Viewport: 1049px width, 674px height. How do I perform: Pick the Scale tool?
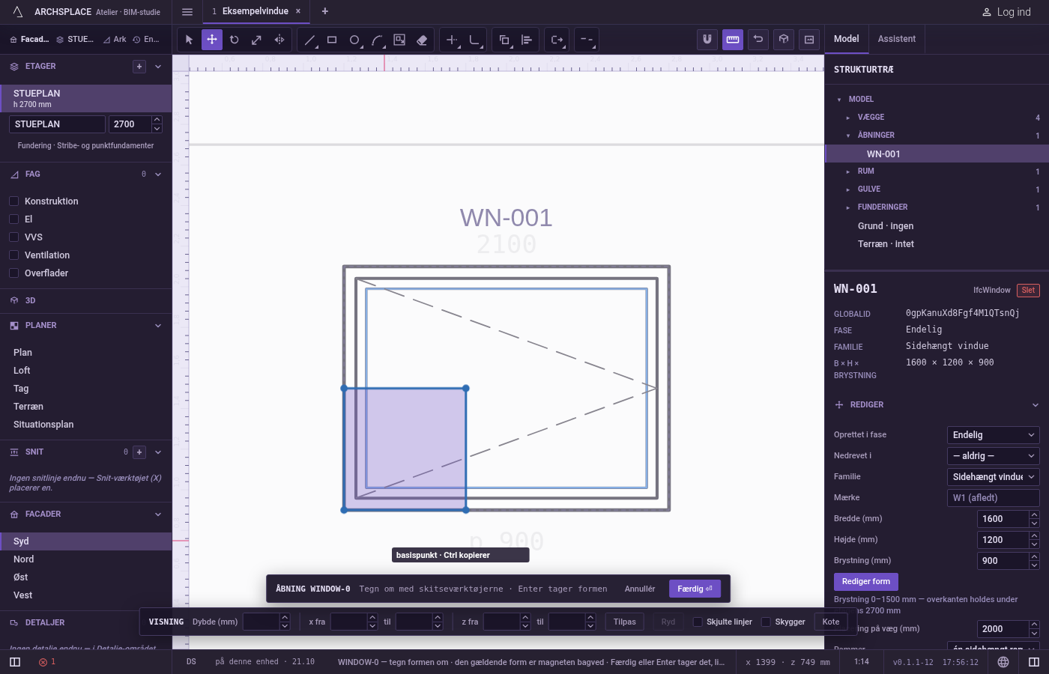257,40
